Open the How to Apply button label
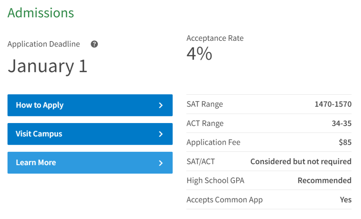 click(40, 105)
